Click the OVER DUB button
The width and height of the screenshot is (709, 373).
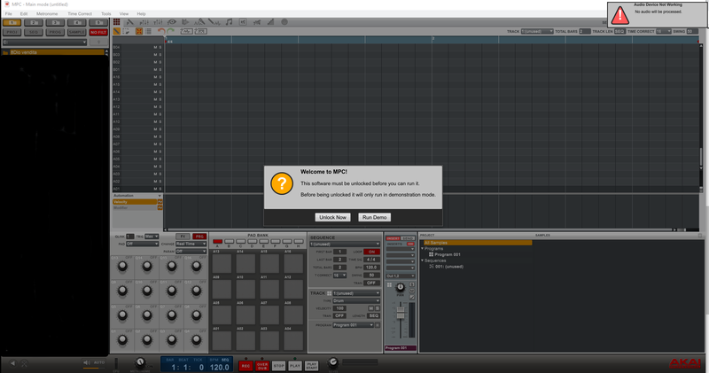pos(262,366)
